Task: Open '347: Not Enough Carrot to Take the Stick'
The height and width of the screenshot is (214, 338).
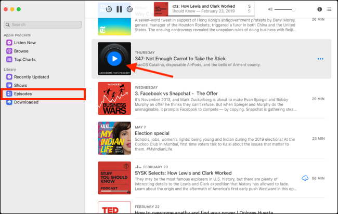Action: [180, 59]
